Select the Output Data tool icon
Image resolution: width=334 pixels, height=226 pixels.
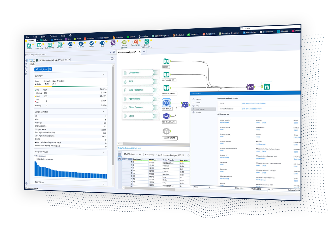tap(50, 45)
